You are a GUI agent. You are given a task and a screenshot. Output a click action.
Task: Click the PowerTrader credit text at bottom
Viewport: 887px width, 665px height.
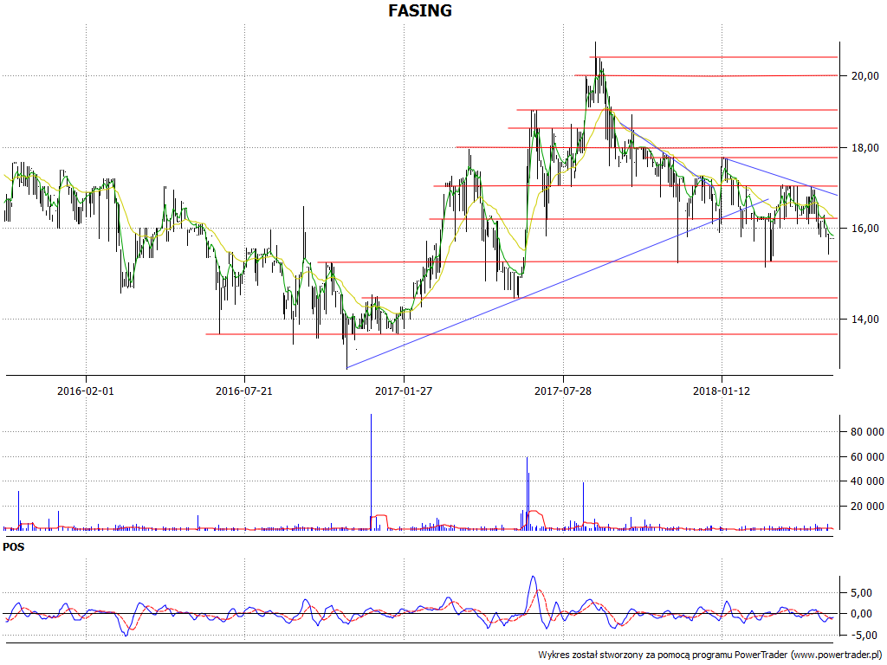710,655
